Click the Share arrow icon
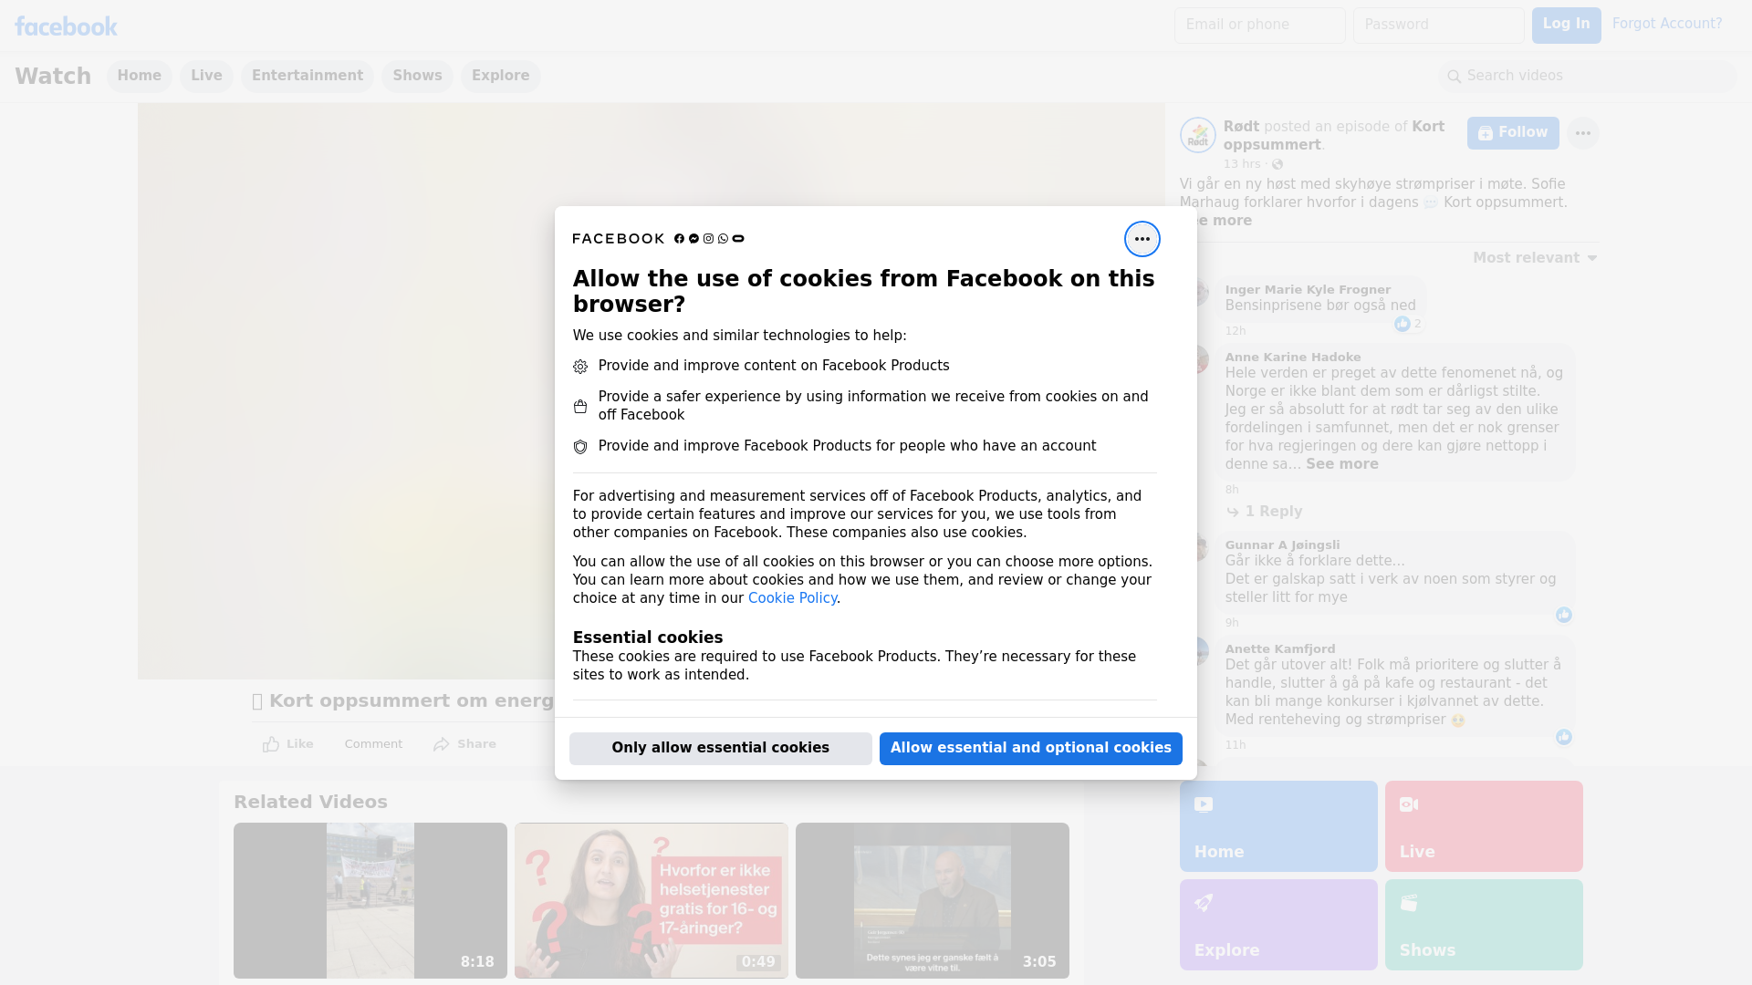This screenshot has height=985, width=1752. click(x=442, y=744)
